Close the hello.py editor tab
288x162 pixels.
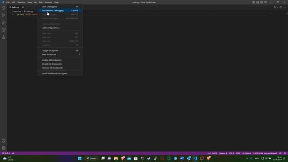[23, 7]
